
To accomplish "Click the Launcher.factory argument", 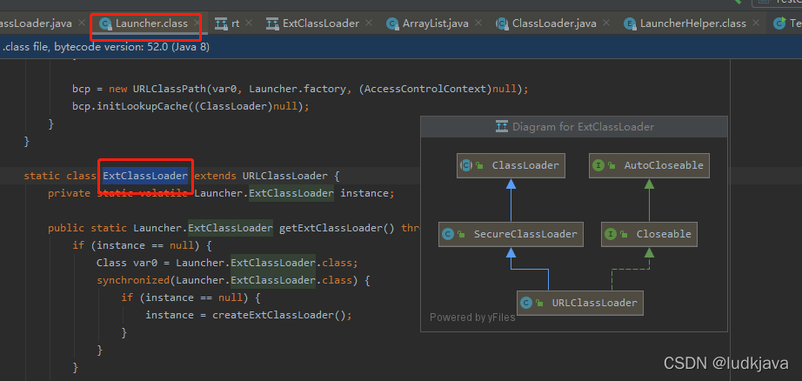I will pyautogui.click(x=297, y=89).
